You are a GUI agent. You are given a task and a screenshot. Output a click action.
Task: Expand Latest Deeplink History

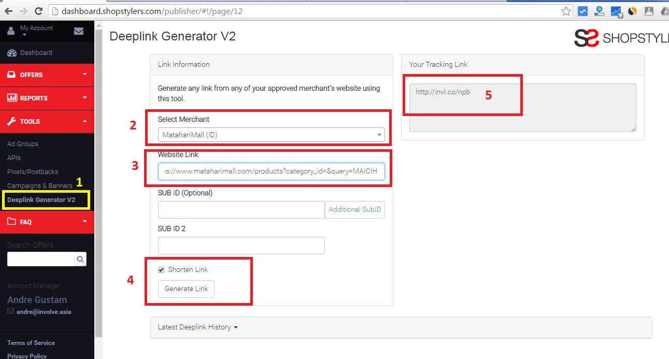coord(198,327)
